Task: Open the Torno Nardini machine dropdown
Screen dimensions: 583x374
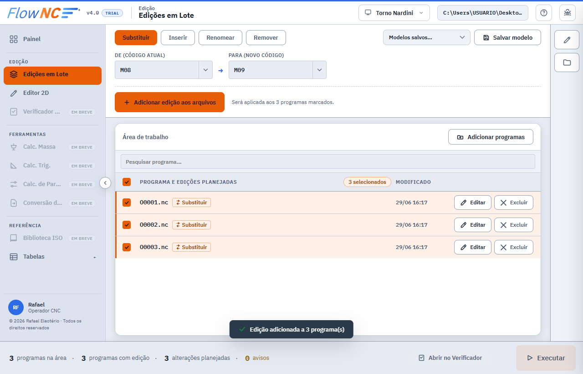Action: (x=394, y=13)
